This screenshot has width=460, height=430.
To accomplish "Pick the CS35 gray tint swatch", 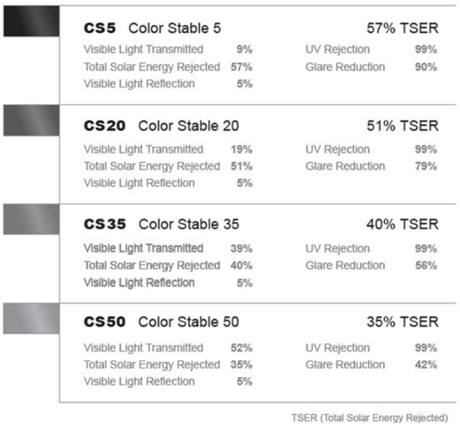I will tap(31, 219).
